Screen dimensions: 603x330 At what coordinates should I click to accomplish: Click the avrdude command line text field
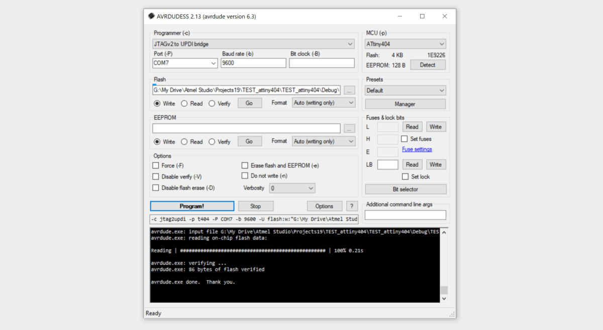pyautogui.click(x=254, y=219)
